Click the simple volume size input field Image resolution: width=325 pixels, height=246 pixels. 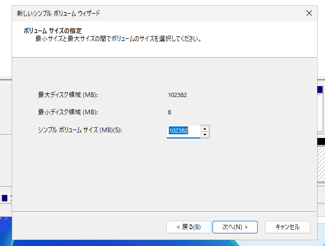coord(183,131)
